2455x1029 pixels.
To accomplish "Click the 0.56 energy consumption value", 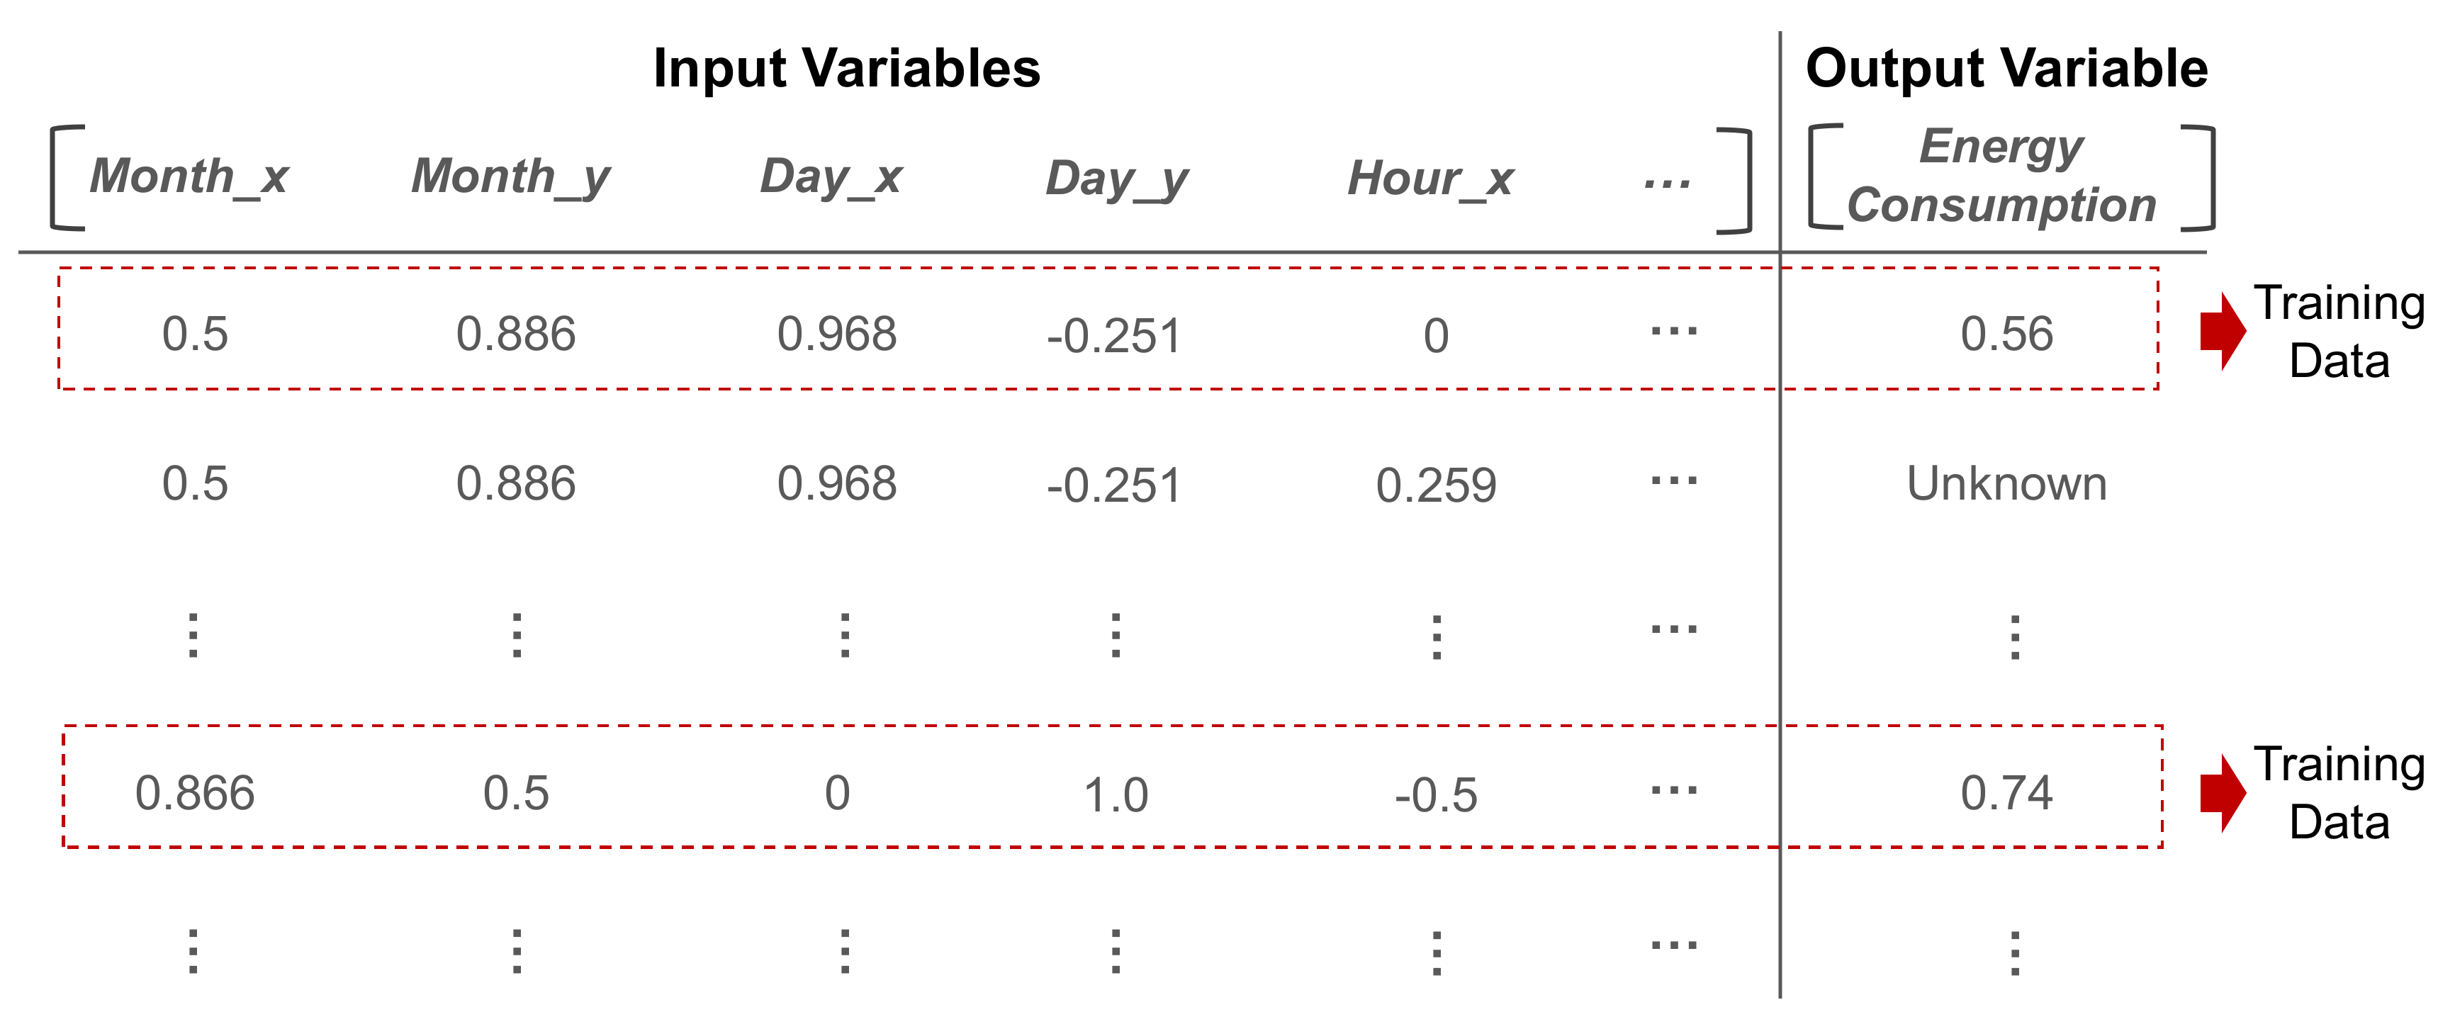I will 2006,334.
